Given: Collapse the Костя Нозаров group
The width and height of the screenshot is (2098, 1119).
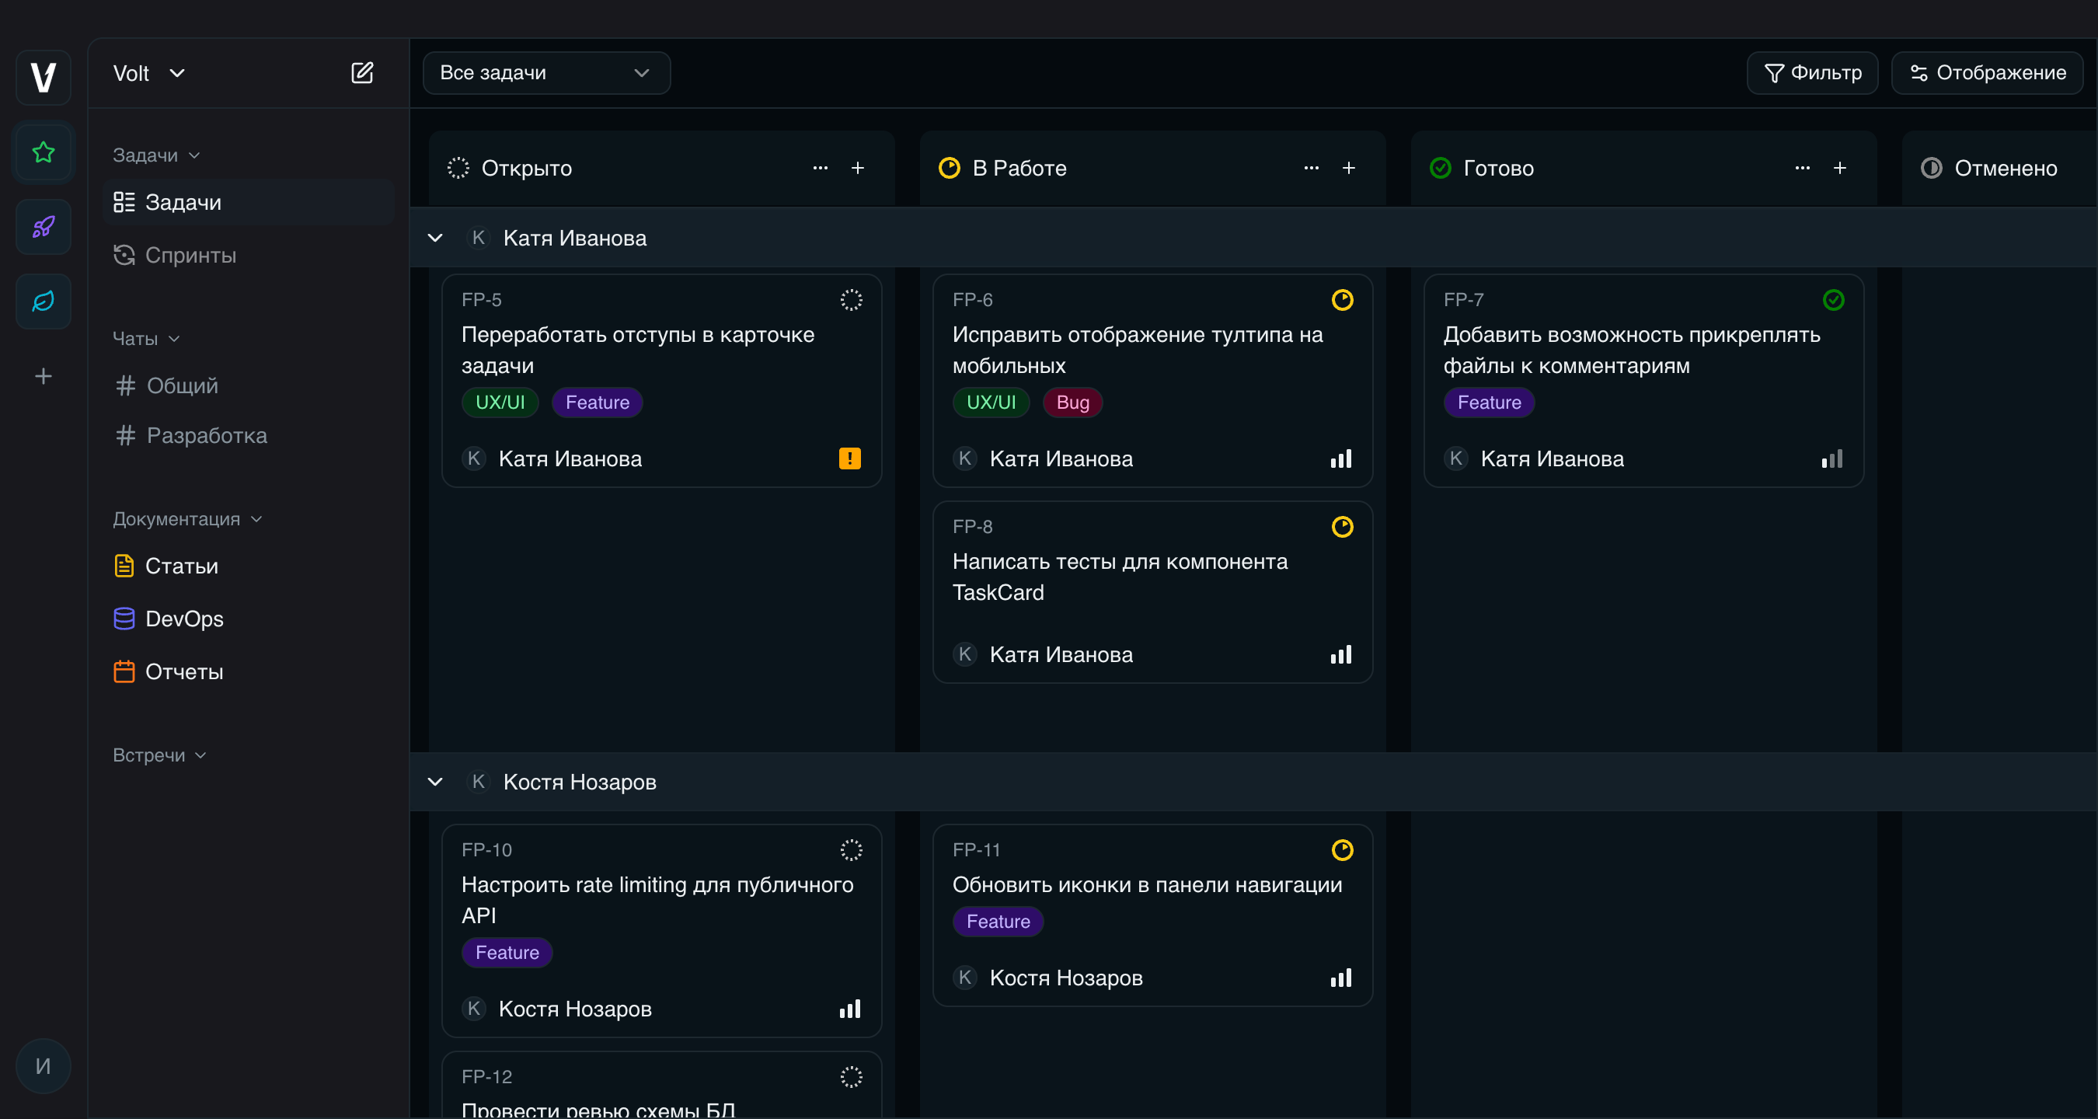Looking at the screenshot, I should pyautogui.click(x=436, y=782).
